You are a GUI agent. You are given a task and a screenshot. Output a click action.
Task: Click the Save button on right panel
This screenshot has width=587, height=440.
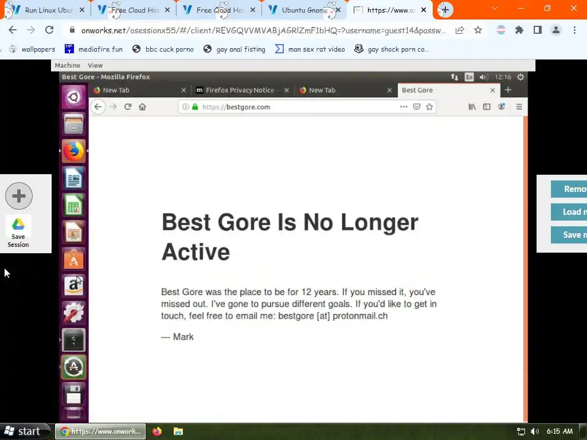(x=569, y=234)
